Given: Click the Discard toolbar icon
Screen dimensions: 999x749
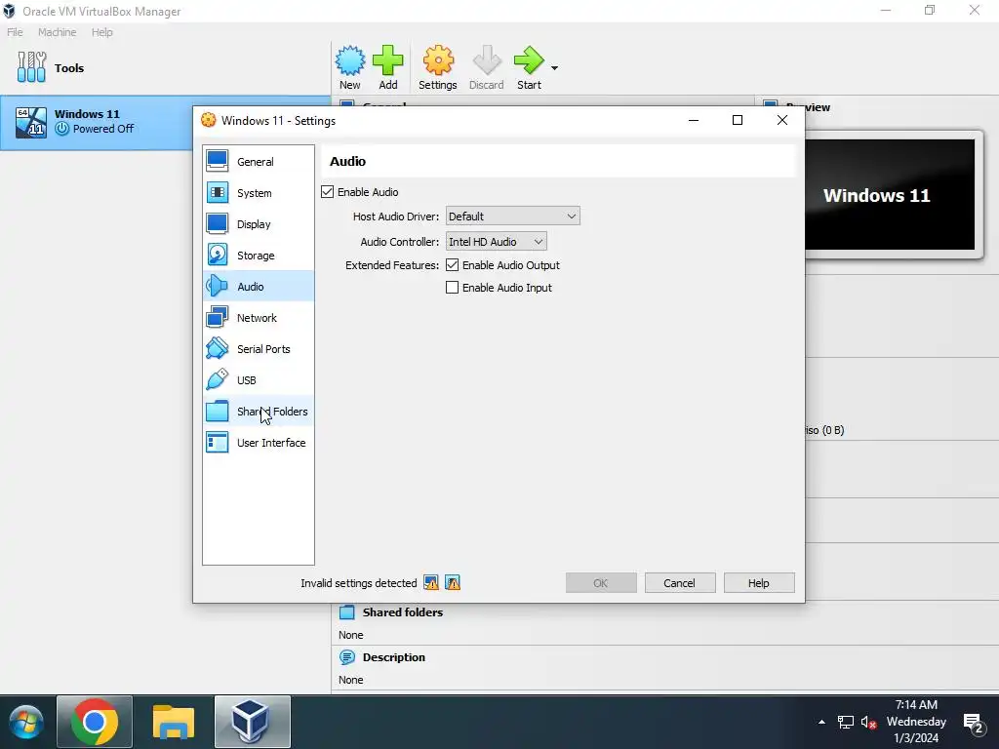Looking at the screenshot, I should [487, 61].
